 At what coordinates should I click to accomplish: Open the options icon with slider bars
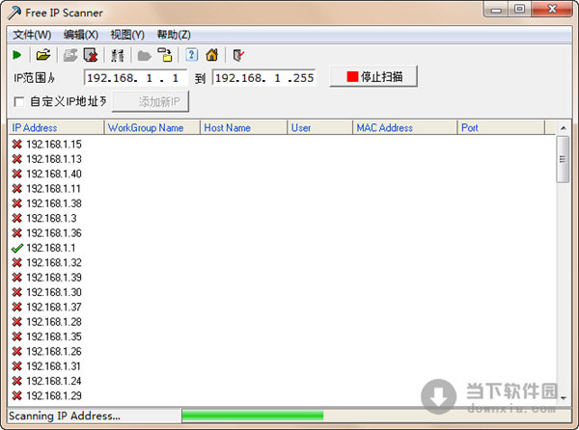118,55
